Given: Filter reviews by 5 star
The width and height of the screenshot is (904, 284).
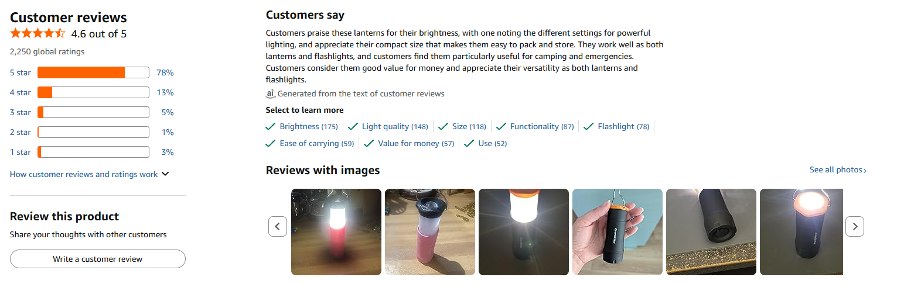Looking at the screenshot, I should (21, 72).
